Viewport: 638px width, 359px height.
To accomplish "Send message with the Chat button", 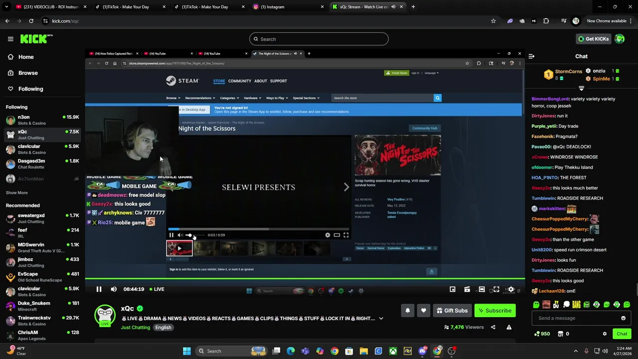I will point(622,334).
